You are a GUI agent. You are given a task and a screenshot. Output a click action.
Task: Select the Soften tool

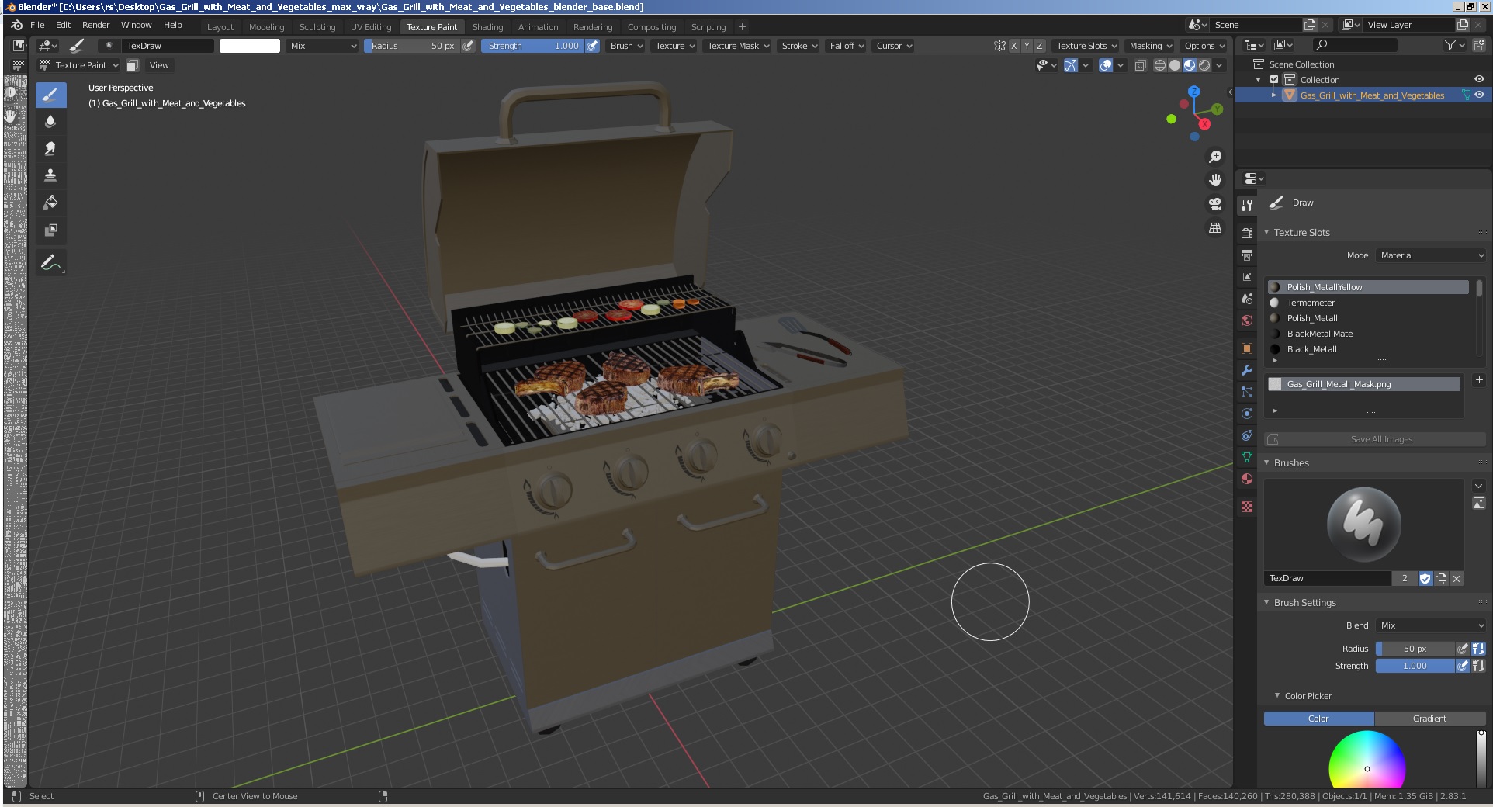tap(50, 122)
